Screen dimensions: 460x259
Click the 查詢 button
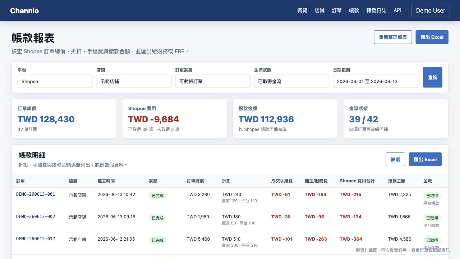pos(433,77)
